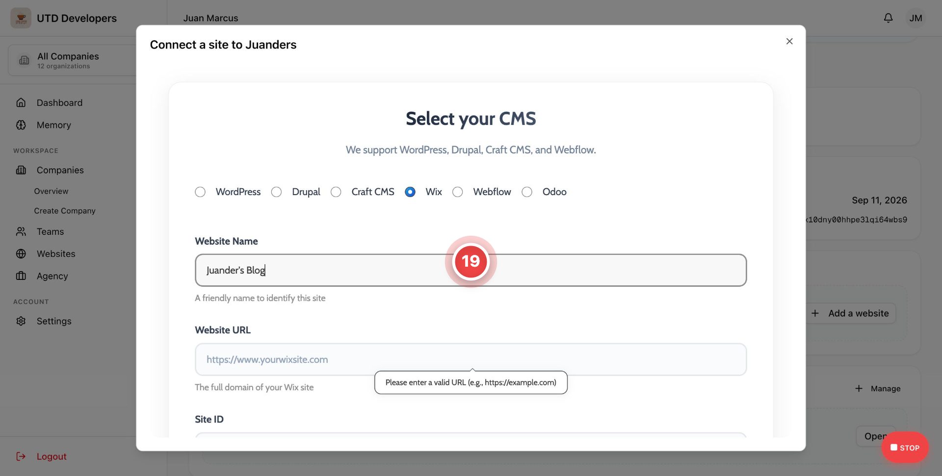Click the Teams people icon

[21, 231]
